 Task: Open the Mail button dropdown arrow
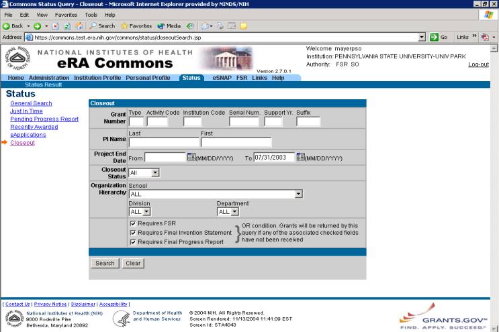point(211,26)
